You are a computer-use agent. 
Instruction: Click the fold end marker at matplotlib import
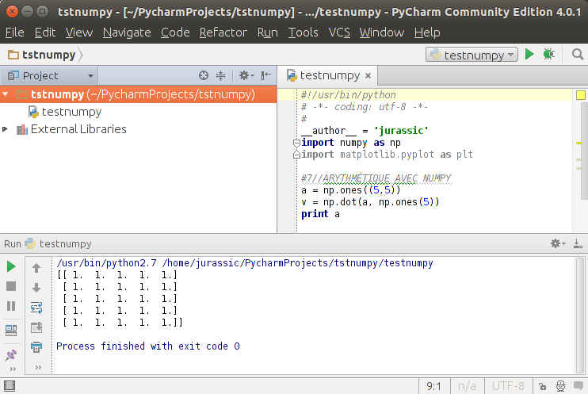(296, 155)
